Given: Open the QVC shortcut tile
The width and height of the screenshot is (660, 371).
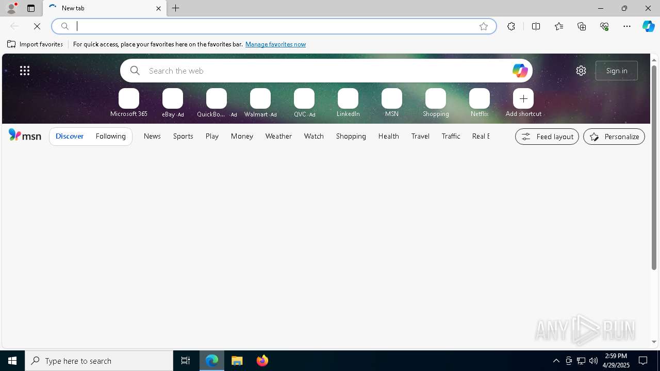Looking at the screenshot, I should coord(304,103).
